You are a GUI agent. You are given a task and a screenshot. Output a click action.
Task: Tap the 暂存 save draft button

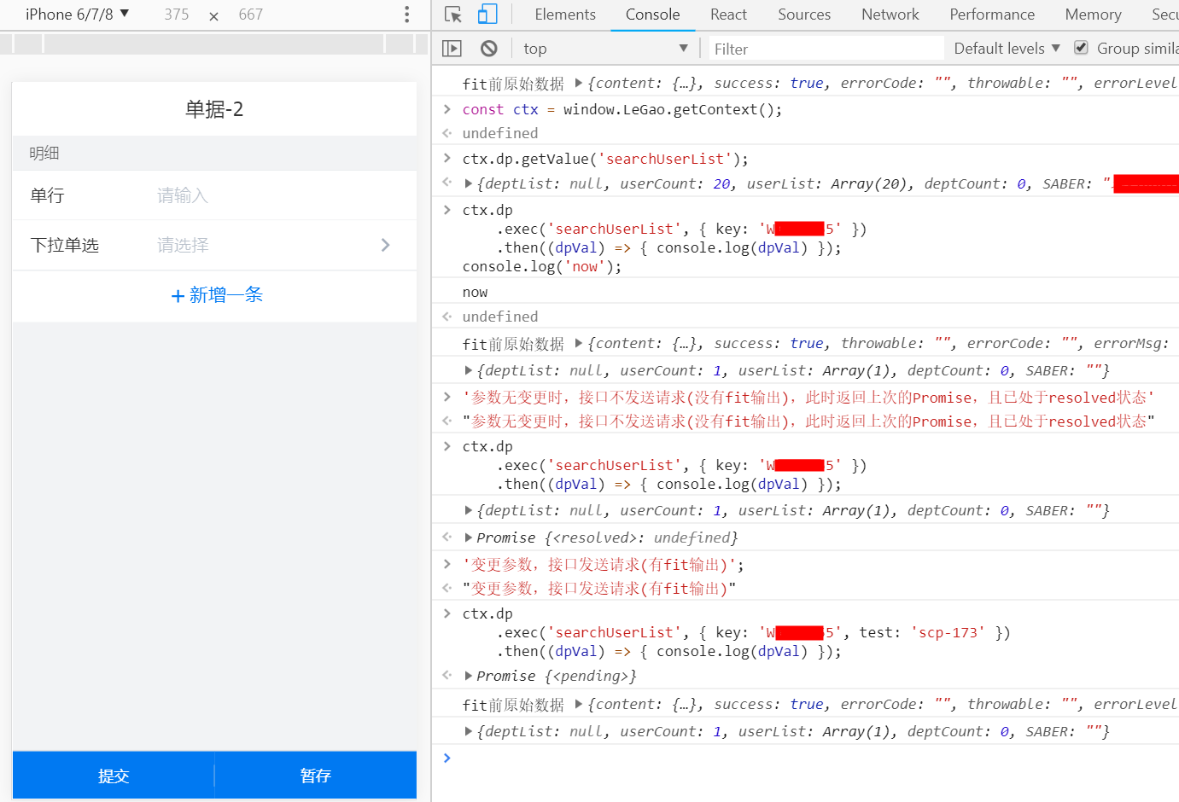coord(316,775)
